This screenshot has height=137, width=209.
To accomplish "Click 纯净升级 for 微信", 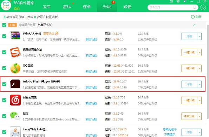I will [189, 116].
